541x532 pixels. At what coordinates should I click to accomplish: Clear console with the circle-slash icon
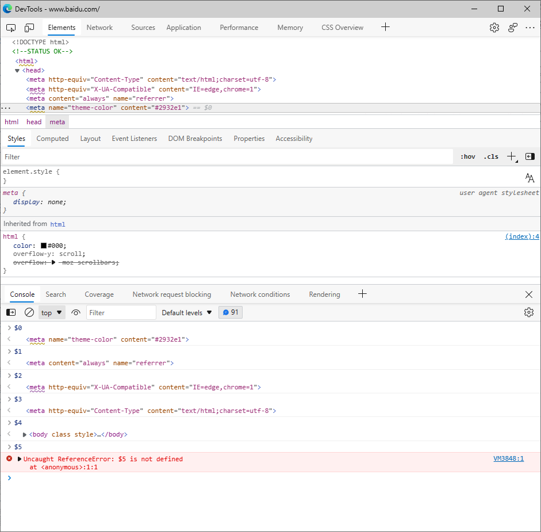pos(29,312)
